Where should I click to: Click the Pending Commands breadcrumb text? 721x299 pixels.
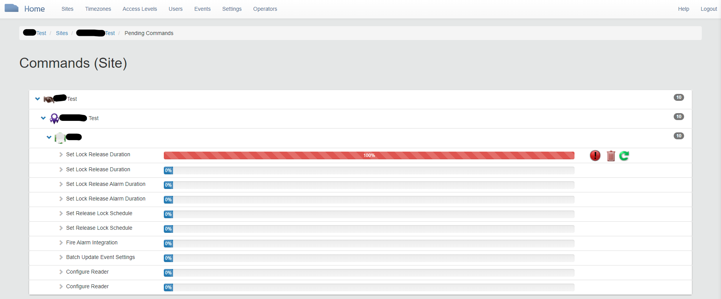tap(149, 33)
